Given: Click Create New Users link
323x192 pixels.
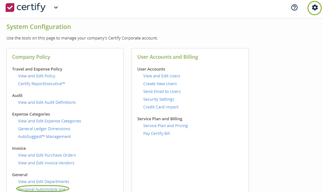Looking at the screenshot, I should [160, 84].
